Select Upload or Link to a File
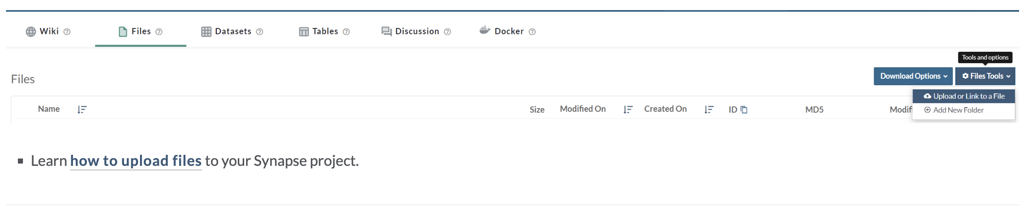1031x219 pixels. point(964,96)
